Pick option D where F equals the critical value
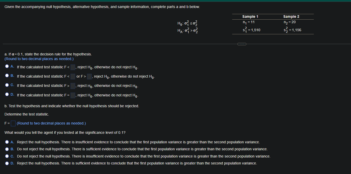The width and height of the screenshot is (351, 174). click(x=7, y=94)
